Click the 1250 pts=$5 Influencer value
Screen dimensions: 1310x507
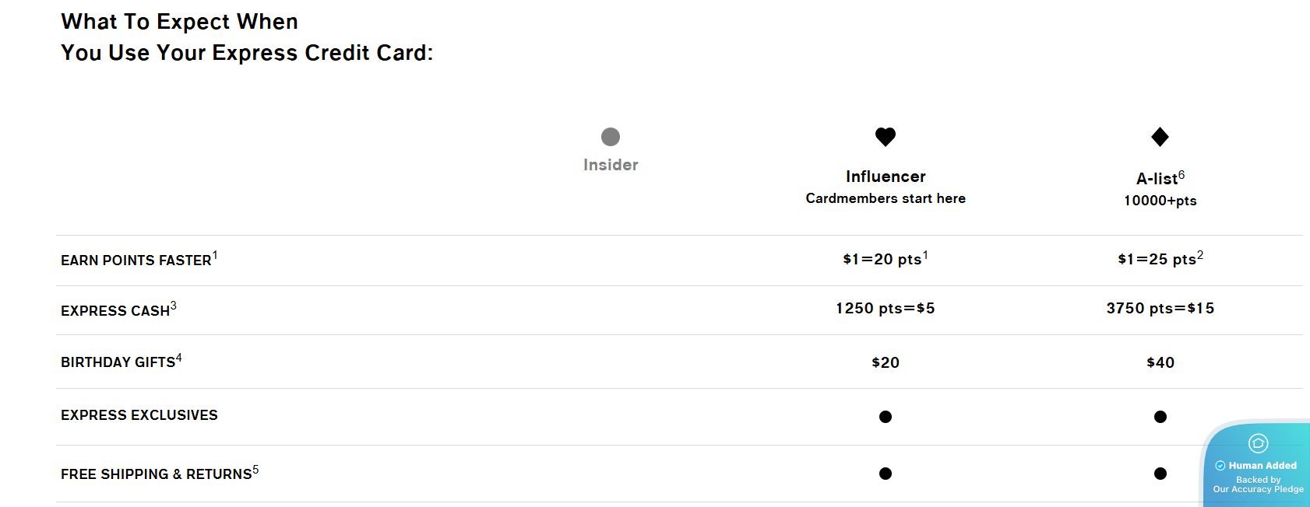886,308
